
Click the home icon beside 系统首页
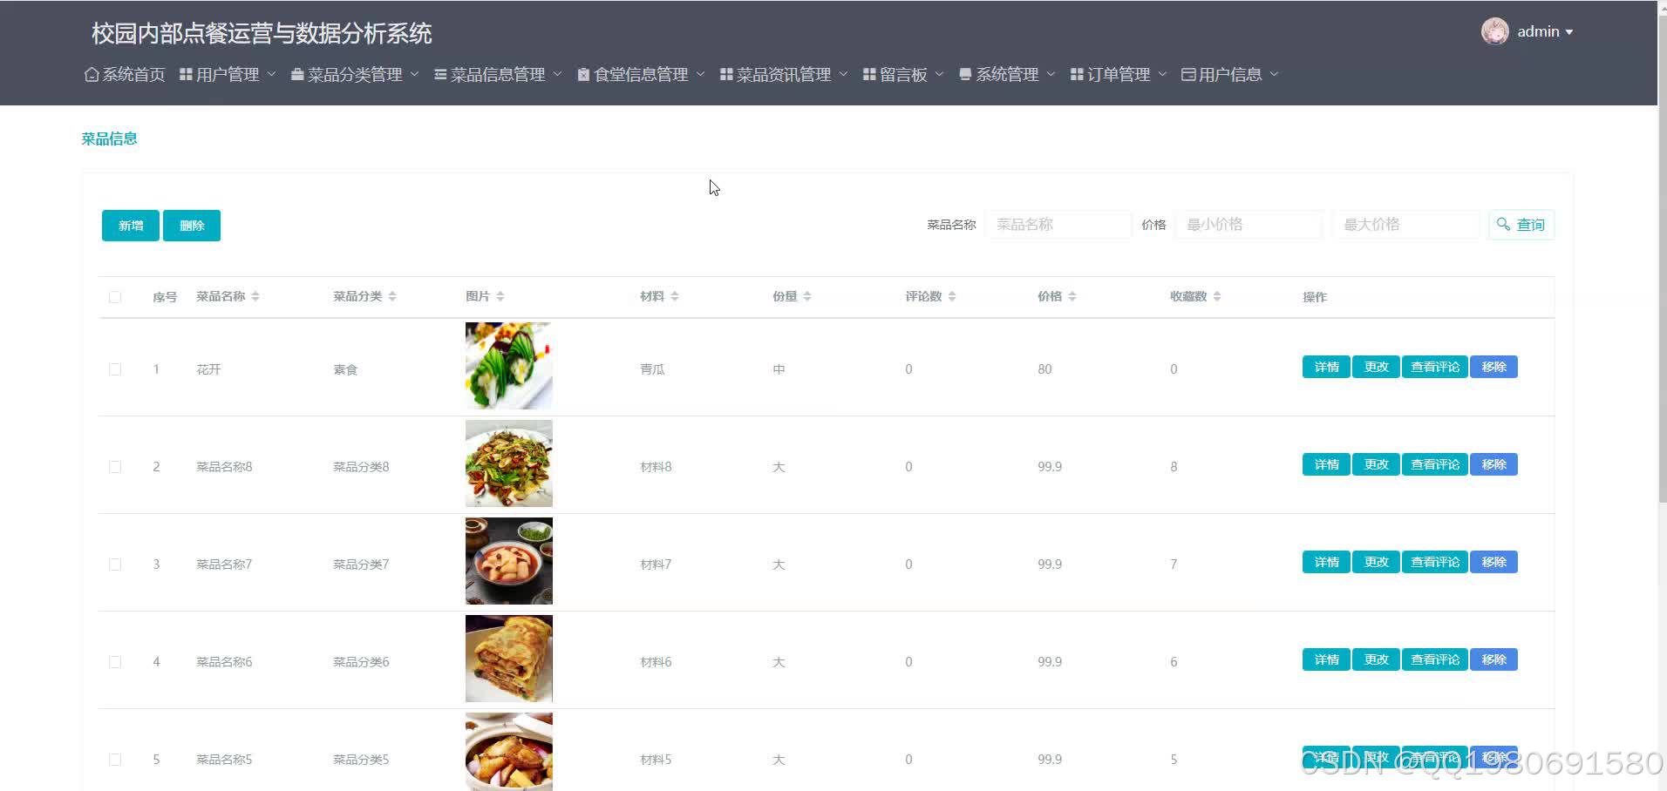[92, 74]
